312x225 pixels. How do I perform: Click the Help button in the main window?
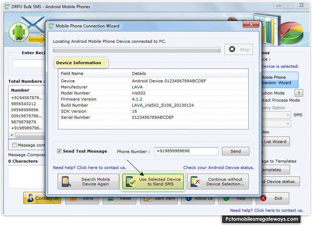click(235, 200)
